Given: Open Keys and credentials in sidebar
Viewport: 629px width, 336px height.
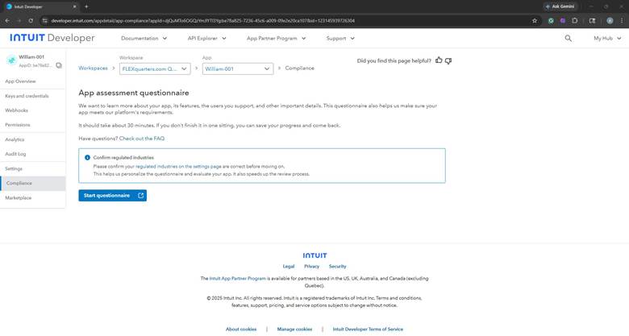Looking at the screenshot, I should [27, 96].
